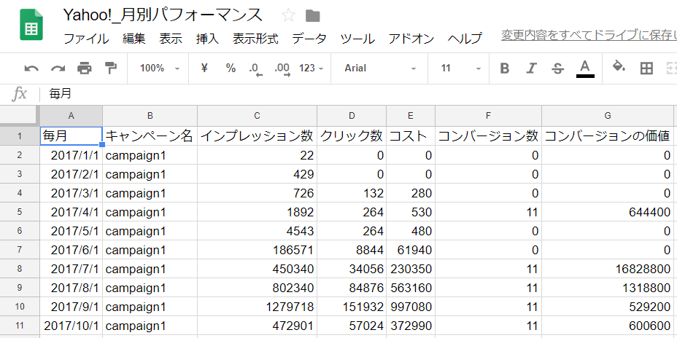Image resolution: width=677 pixels, height=338 pixels.
Task: Select row 1 header
Action: pos(20,136)
